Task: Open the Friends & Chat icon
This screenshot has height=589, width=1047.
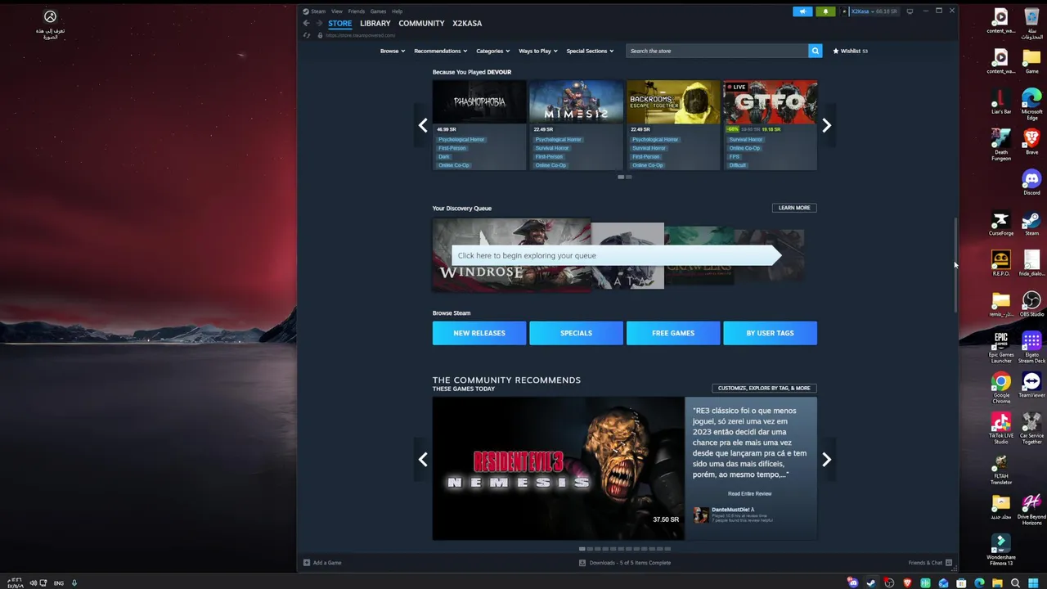Action: [x=948, y=563]
